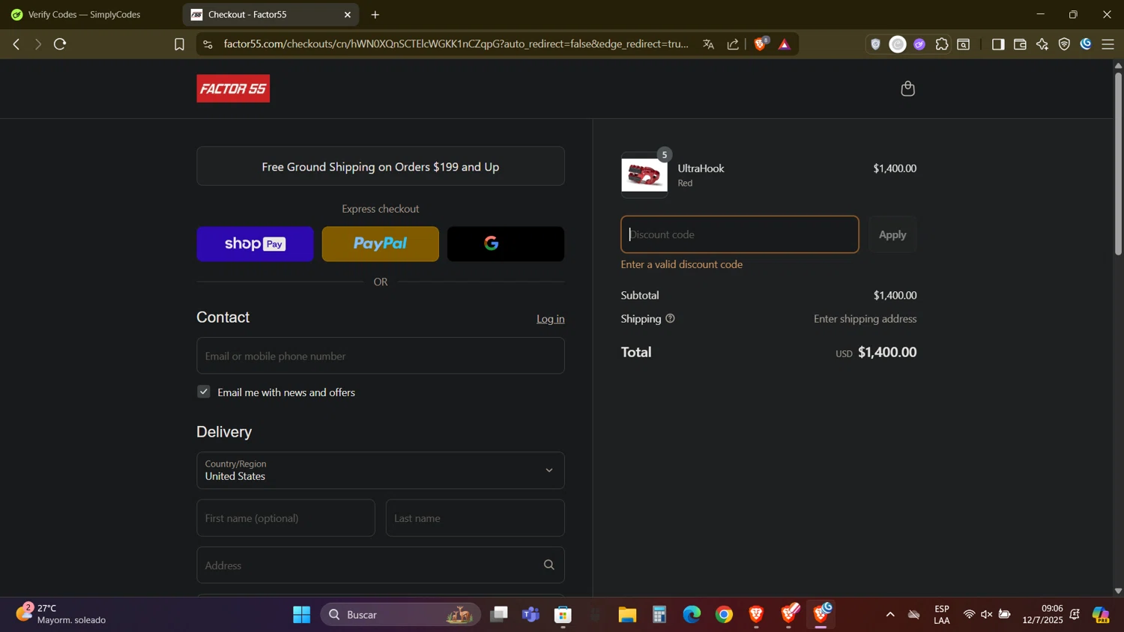The width and height of the screenshot is (1124, 632).
Task: Open the volume control tray icon
Action: [x=986, y=615]
